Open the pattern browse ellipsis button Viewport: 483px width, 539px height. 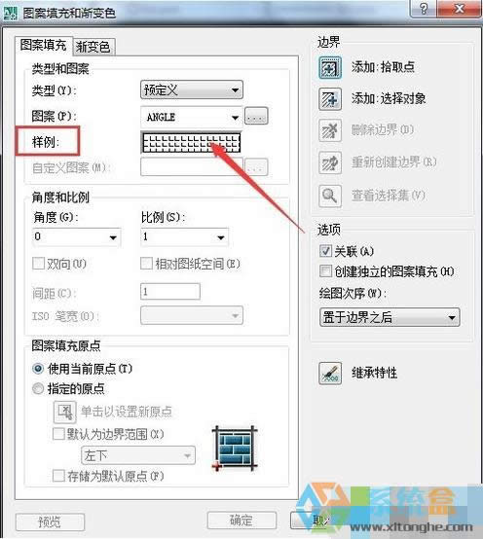coord(256,116)
